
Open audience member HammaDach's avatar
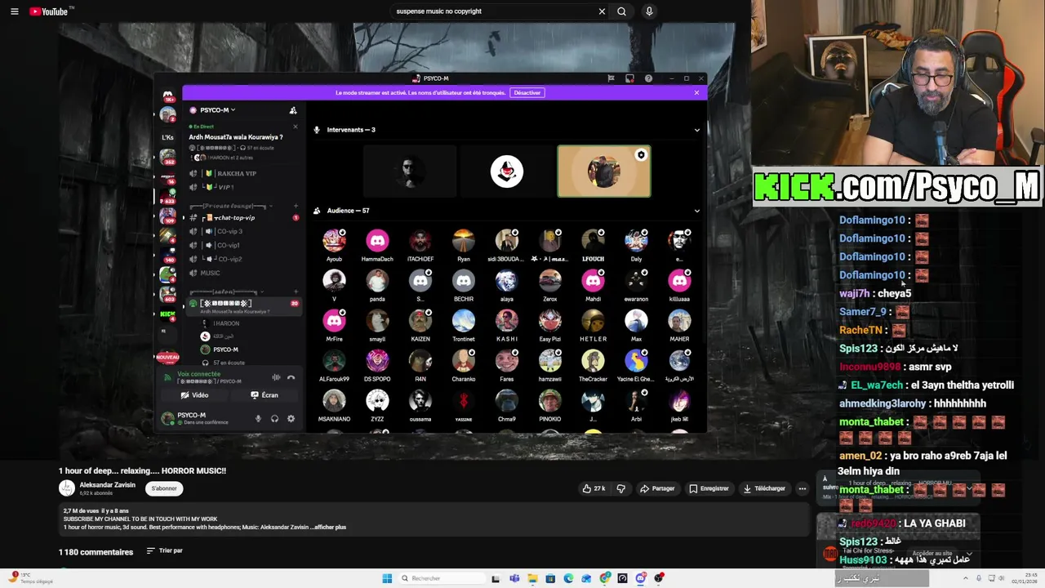(x=377, y=240)
